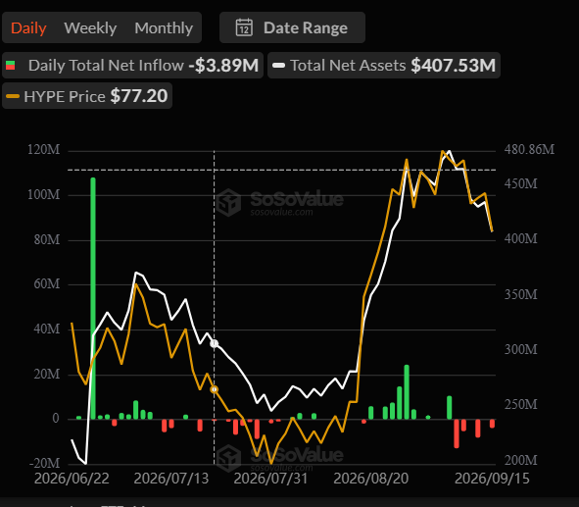
Task: Click the green-red inflow legend swatch
Action: (x=11, y=66)
